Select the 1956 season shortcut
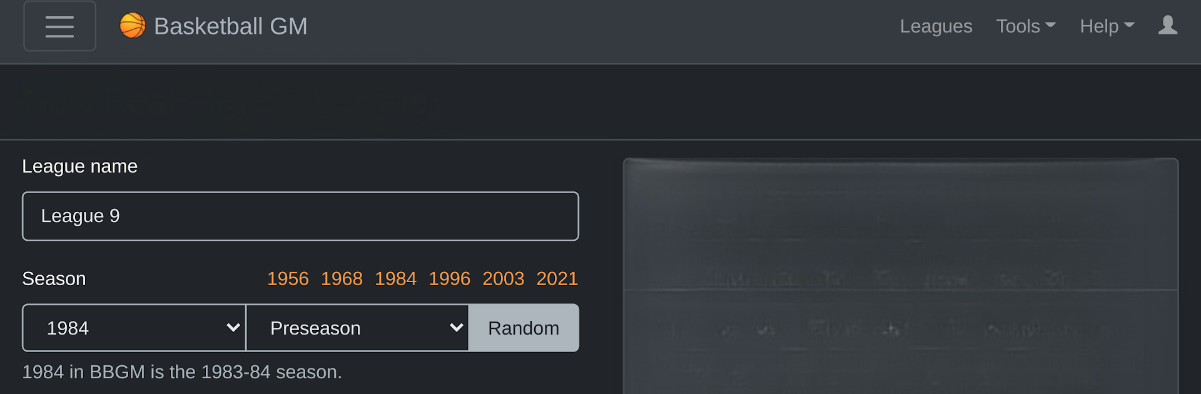 click(288, 278)
